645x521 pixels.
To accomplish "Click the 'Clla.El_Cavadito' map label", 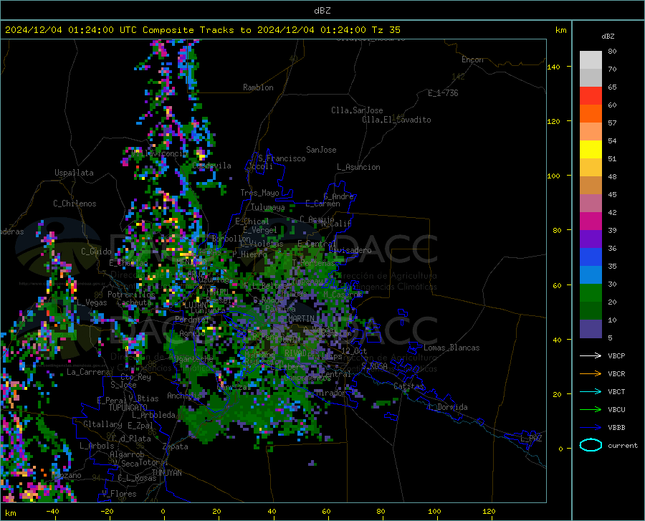I will [396, 120].
